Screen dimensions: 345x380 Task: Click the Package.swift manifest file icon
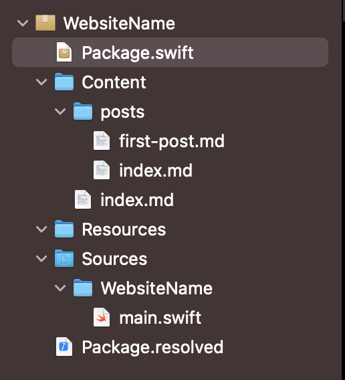pos(64,52)
